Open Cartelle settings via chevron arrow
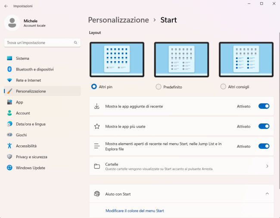Image resolution: width=280 pixels, height=218 pixels. tap(267, 166)
